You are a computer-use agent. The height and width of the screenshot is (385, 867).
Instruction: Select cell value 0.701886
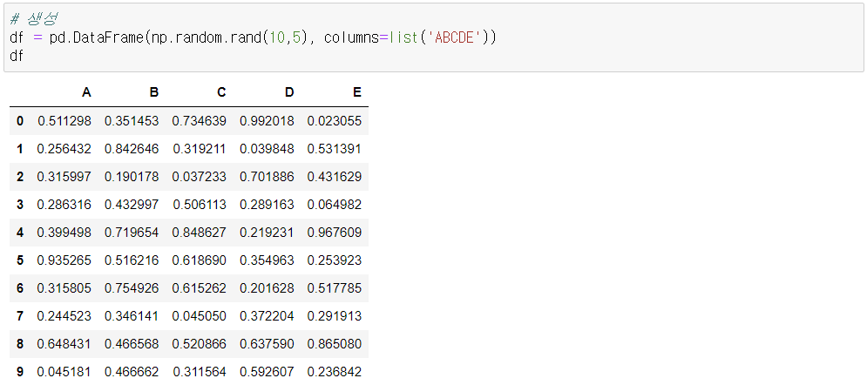(267, 177)
